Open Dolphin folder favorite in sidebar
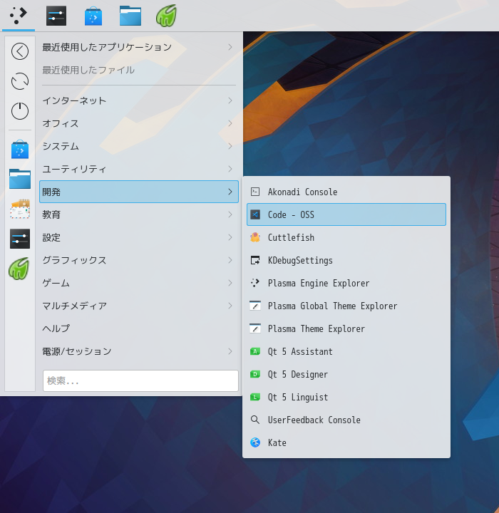The image size is (499, 513). pos(20,179)
